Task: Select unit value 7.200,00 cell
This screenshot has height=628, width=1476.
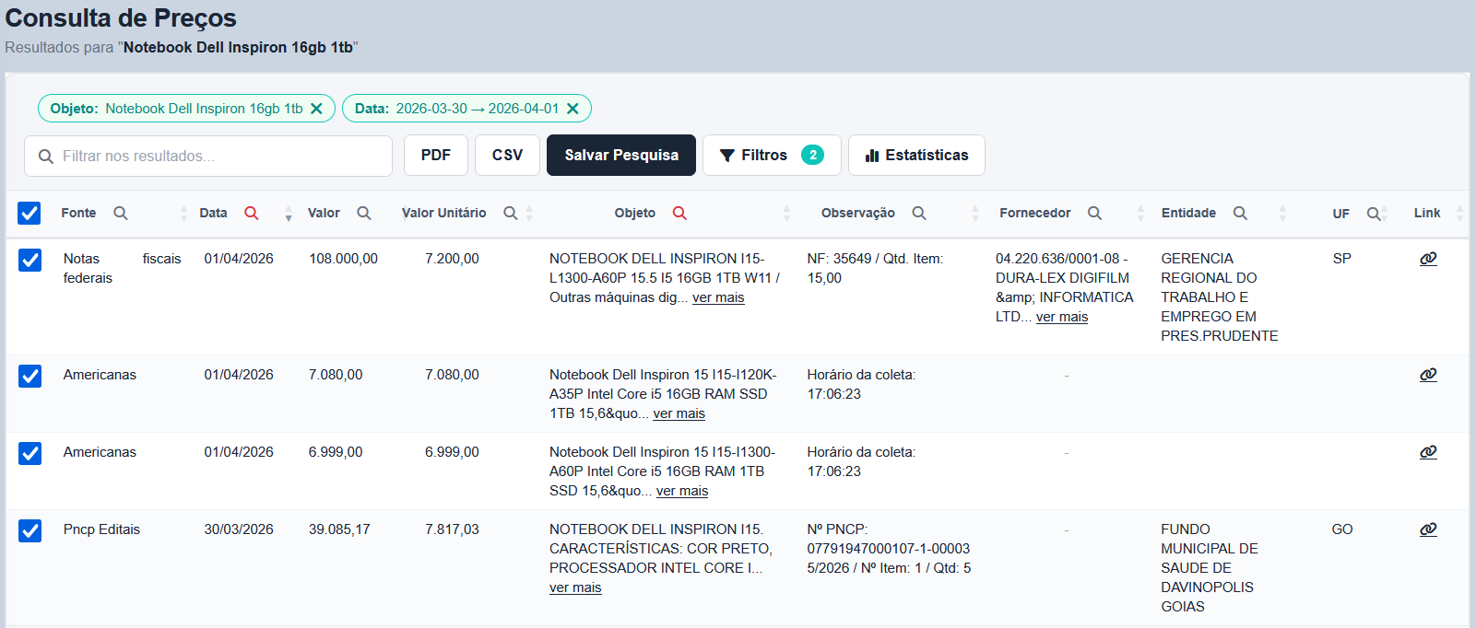Action: pyautogui.click(x=452, y=259)
